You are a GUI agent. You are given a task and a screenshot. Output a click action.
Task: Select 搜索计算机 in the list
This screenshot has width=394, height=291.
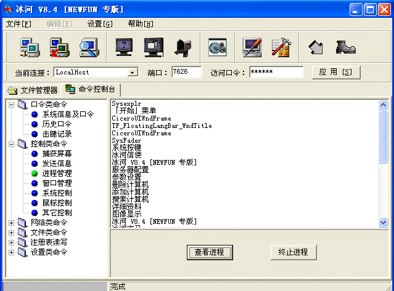pyautogui.click(x=130, y=199)
